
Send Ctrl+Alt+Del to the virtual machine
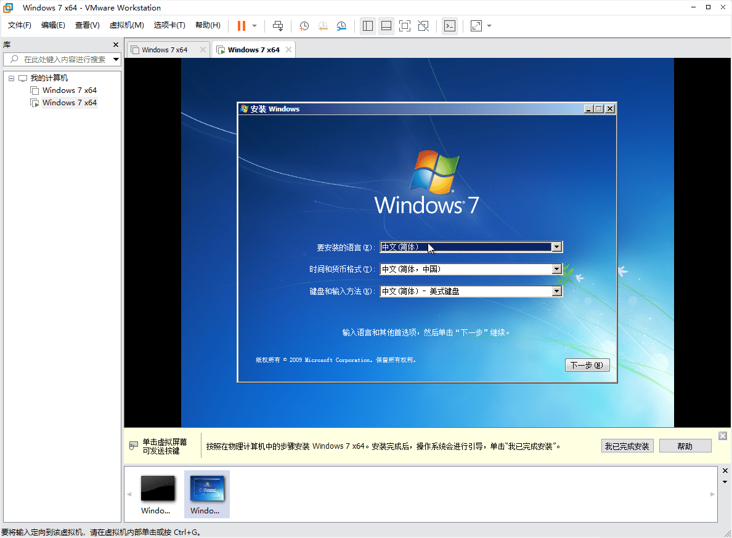[x=278, y=26]
